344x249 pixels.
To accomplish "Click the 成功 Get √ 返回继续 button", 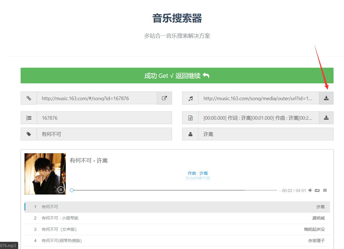I will pyautogui.click(x=177, y=75).
